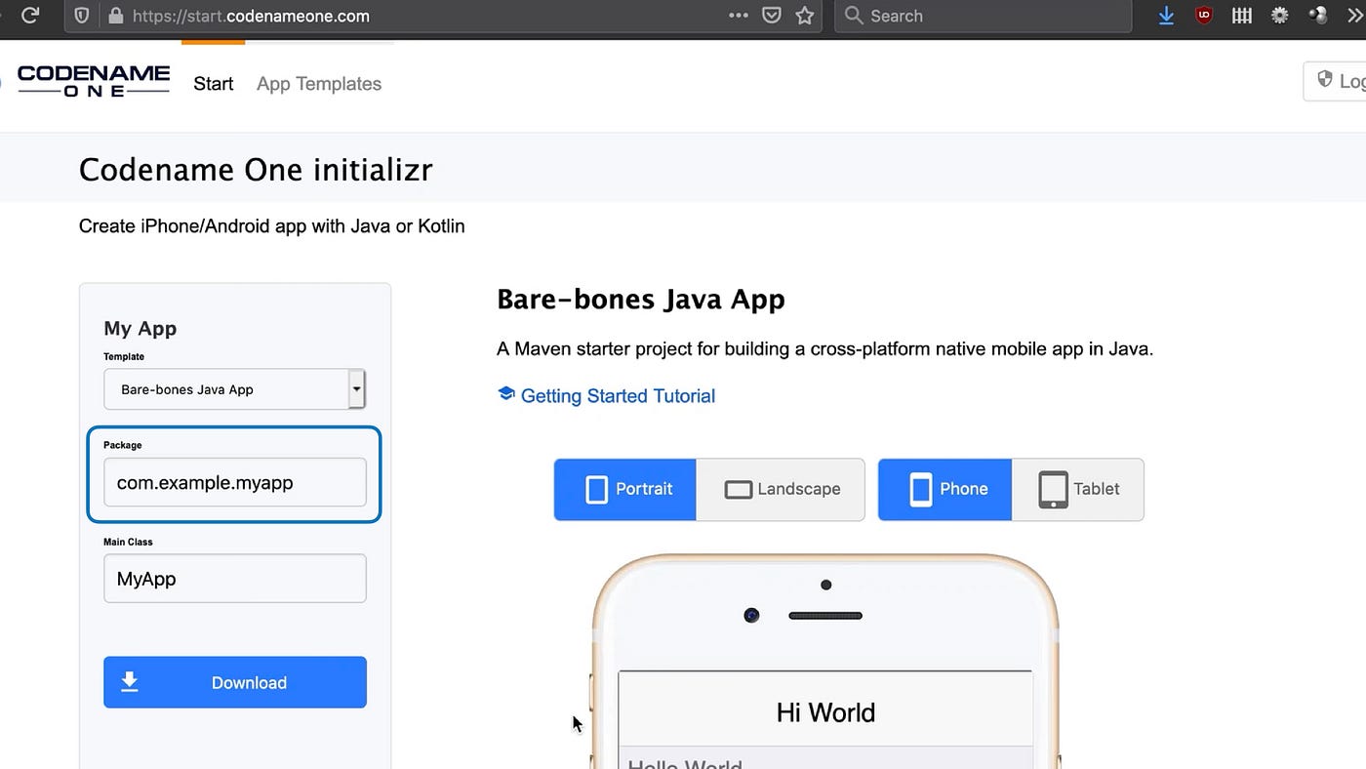Screen dimensions: 1366x769
Task: Open the Getting Started Tutorial link
Action: 618,395
